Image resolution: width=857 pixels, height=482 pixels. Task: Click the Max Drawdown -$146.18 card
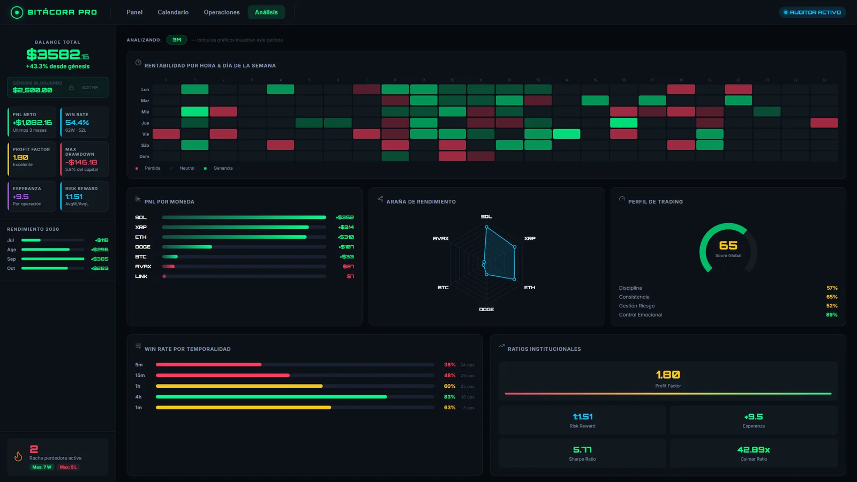84,159
